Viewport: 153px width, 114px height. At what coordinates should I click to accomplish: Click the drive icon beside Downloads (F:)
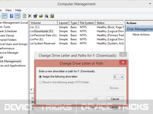[x=32, y=31]
